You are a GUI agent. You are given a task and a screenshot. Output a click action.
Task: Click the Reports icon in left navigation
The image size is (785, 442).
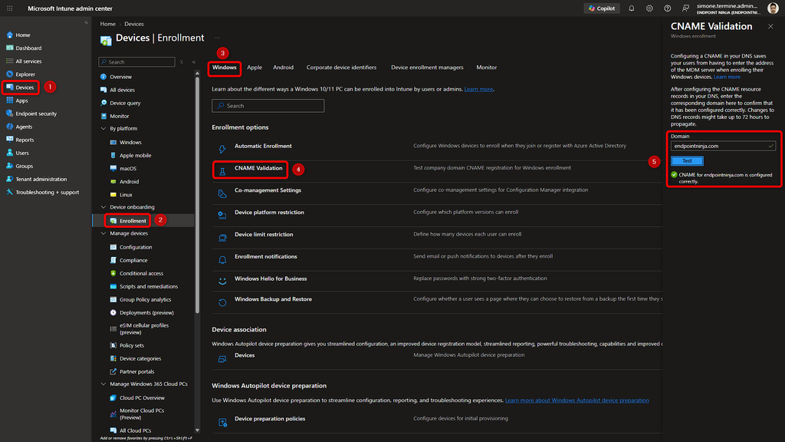point(9,140)
